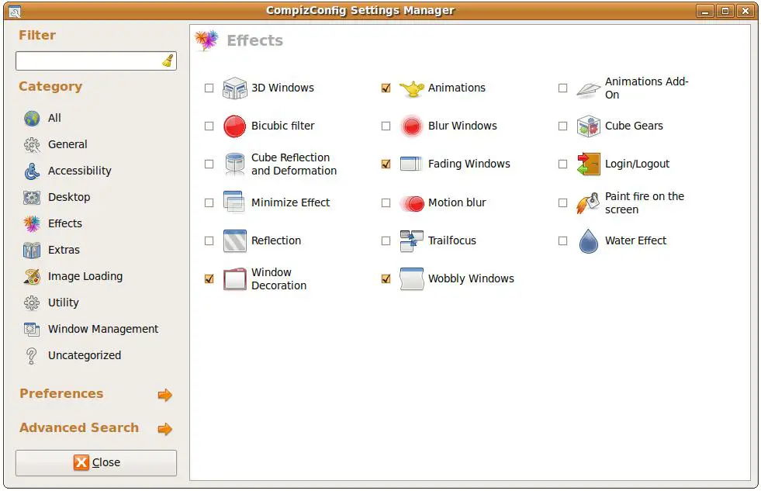Select the Motion blur icon
This screenshot has height=491, width=761.
click(411, 202)
